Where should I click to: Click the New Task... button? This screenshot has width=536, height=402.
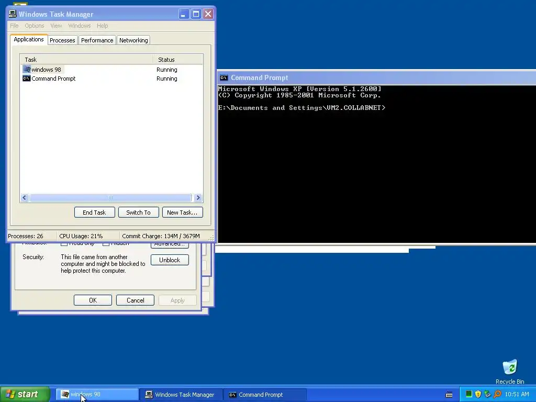click(x=182, y=213)
